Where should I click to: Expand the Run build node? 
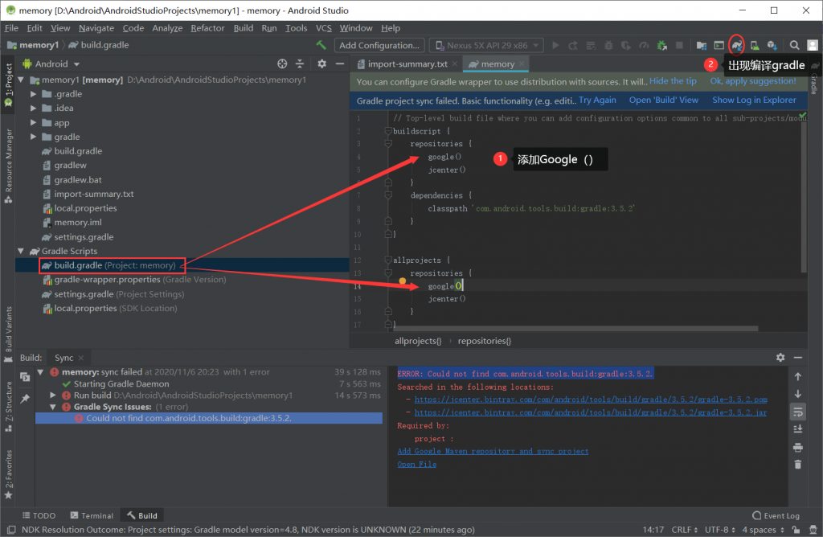[52, 395]
